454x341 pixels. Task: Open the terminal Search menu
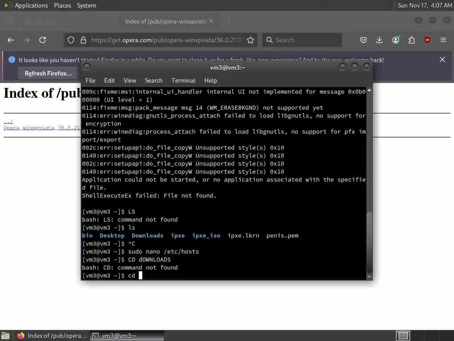(x=153, y=81)
